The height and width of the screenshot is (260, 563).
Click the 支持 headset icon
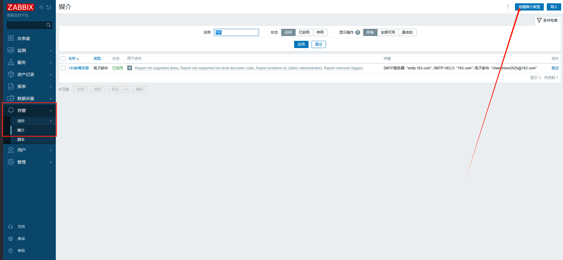click(x=11, y=227)
